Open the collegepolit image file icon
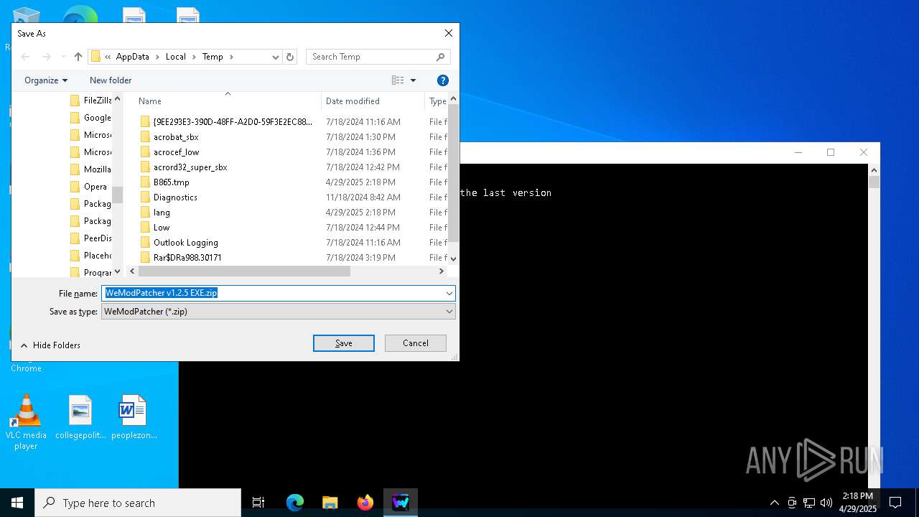 click(80, 418)
